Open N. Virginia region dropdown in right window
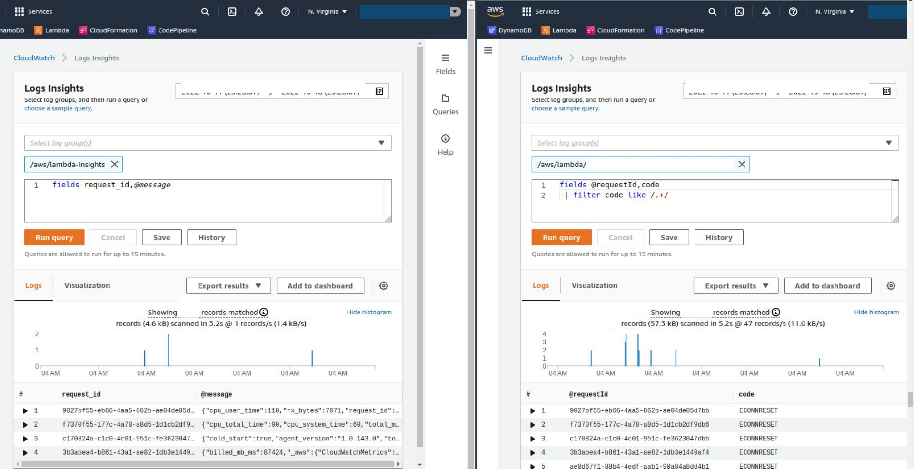Image resolution: width=914 pixels, height=469 pixels. [835, 11]
